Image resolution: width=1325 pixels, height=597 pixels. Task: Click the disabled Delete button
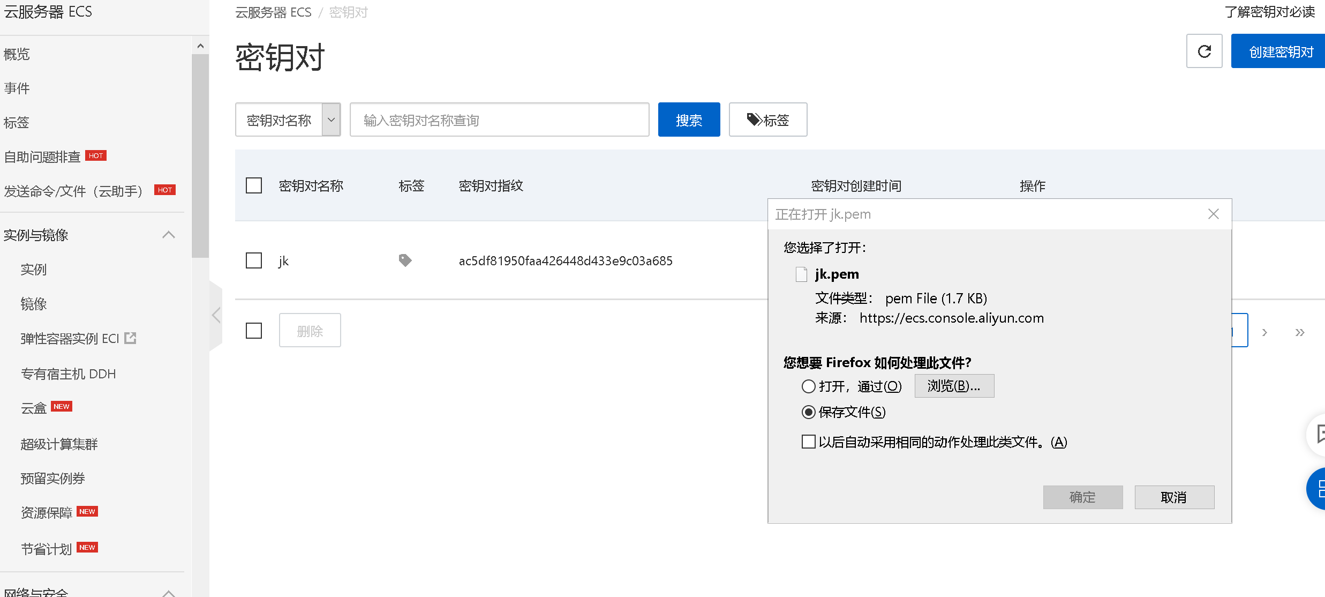(x=310, y=331)
